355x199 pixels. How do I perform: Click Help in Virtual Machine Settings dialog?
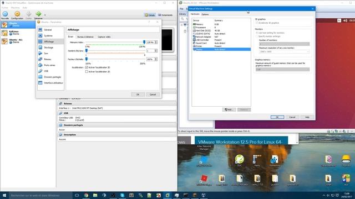point(307,117)
